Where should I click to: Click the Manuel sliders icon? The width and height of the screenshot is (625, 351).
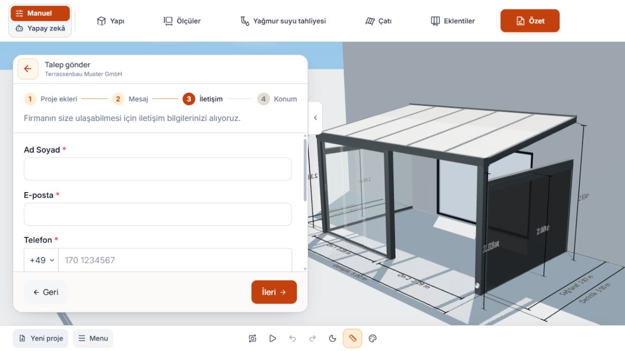coord(19,14)
